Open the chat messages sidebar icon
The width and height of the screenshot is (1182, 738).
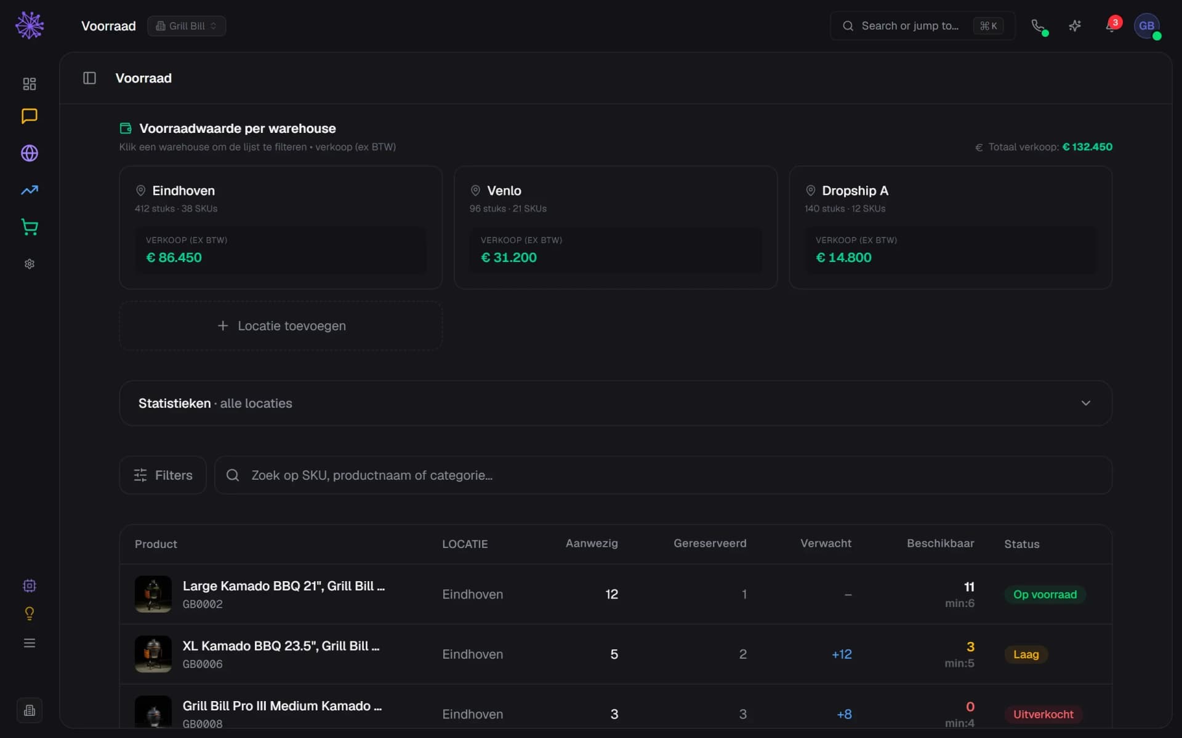tap(30, 116)
